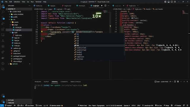
Task: Toggle the Panel layout icon in title bar
Action: [x=169, y=2]
